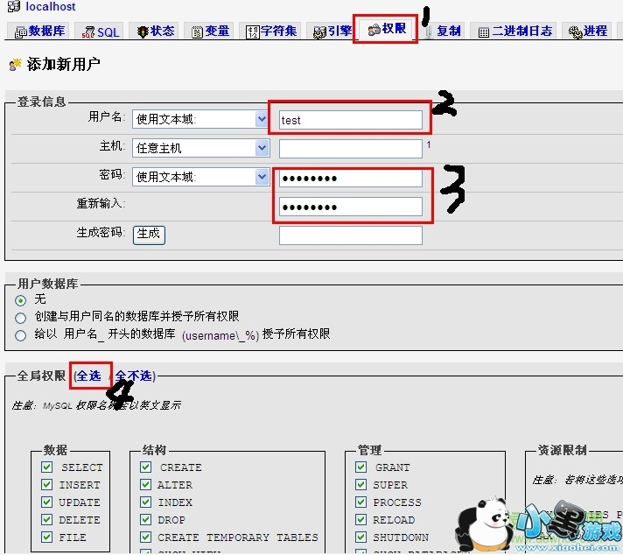Click the localhost server link
Viewport: 623px width, 555px height.
[51, 6]
